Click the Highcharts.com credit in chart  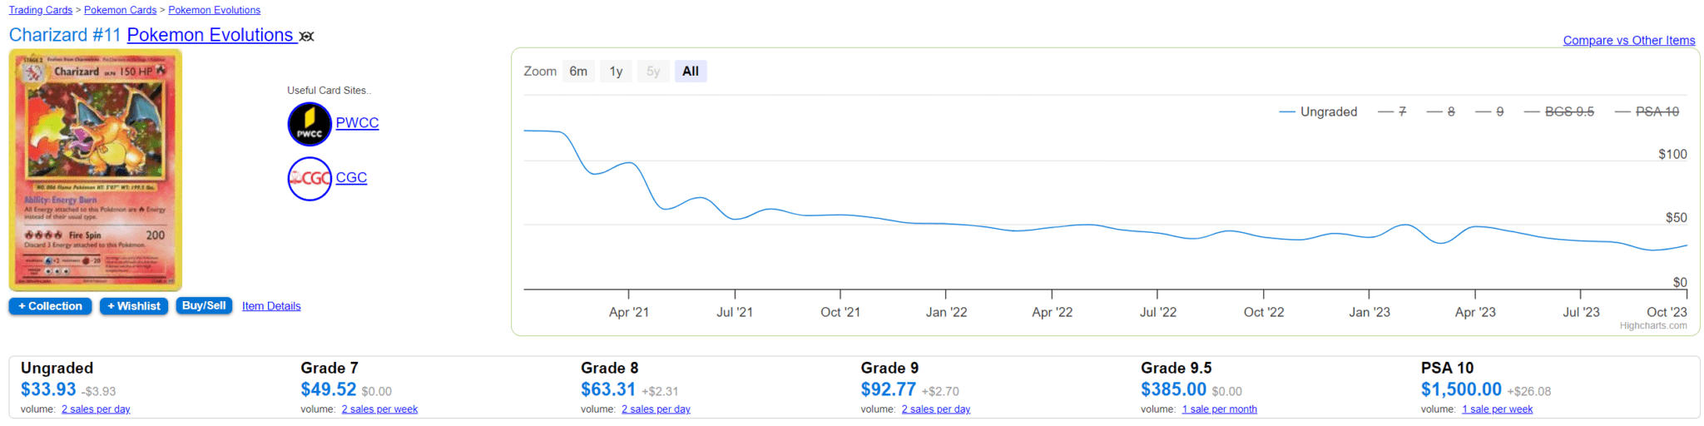[x=1652, y=325]
